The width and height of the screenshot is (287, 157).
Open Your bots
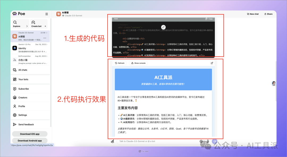coord(30,79)
